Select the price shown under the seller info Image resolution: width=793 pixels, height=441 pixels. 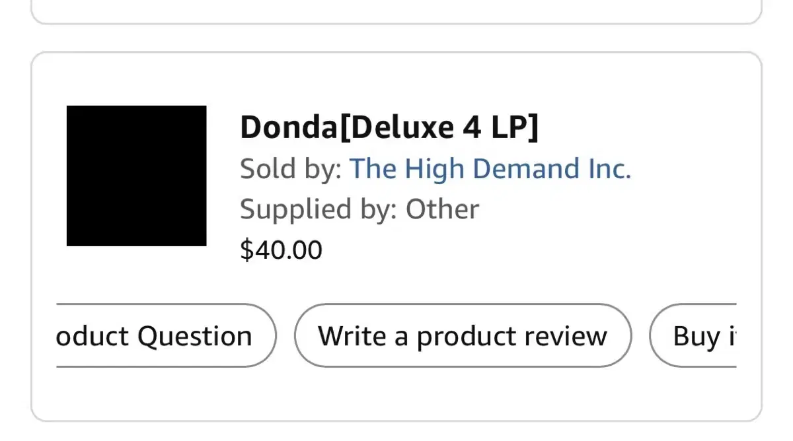click(281, 250)
